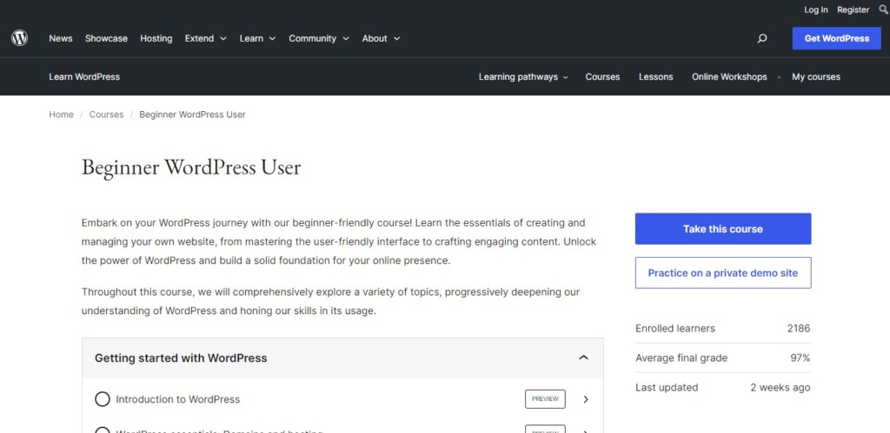Click the Register link
Screen dimensions: 890x433
(853, 10)
